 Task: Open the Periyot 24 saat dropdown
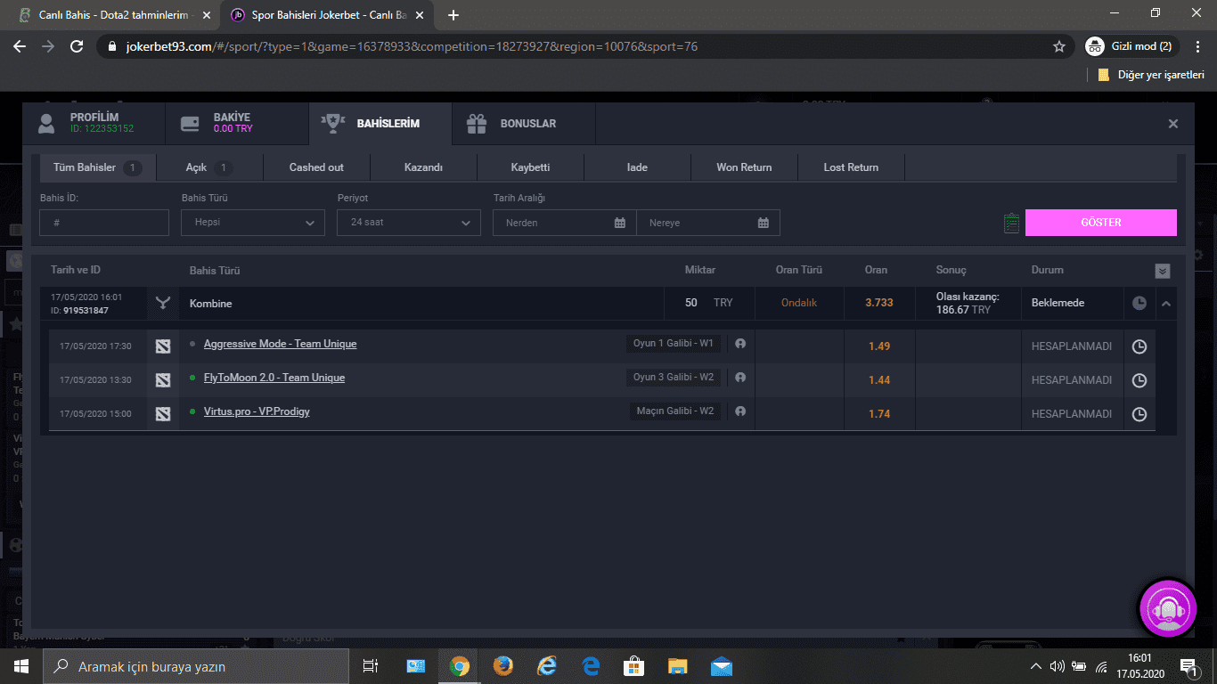tap(409, 223)
